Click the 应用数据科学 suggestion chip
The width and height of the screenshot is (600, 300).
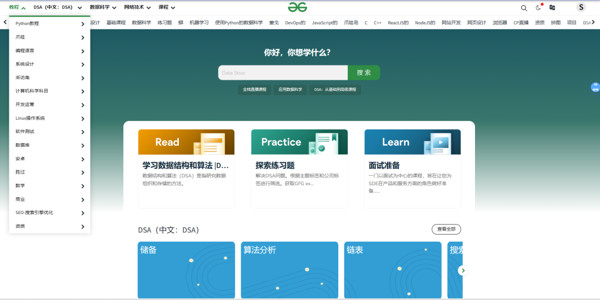click(x=290, y=89)
